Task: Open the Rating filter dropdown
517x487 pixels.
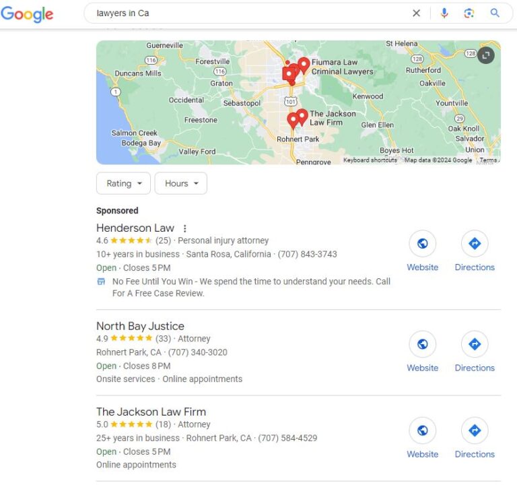Action: tap(124, 183)
